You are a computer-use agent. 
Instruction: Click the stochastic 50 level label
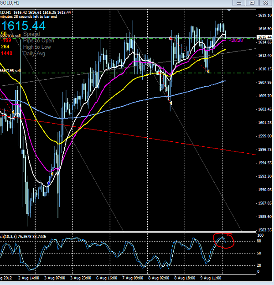pyautogui.click(x=259, y=253)
